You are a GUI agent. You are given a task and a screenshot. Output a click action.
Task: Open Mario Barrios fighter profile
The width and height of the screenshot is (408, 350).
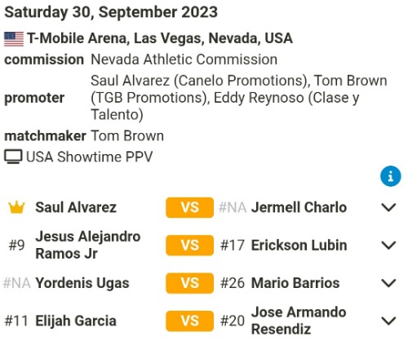tap(295, 283)
